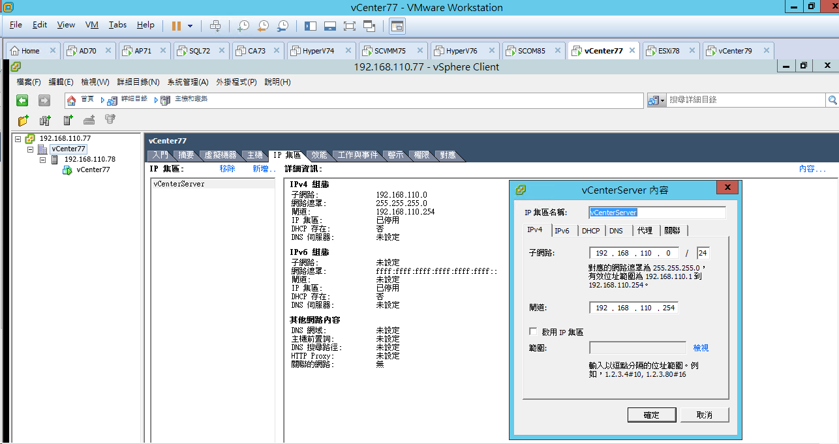Switch to the DHCP tab in dialog
839x444 pixels.
(x=590, y=230)
